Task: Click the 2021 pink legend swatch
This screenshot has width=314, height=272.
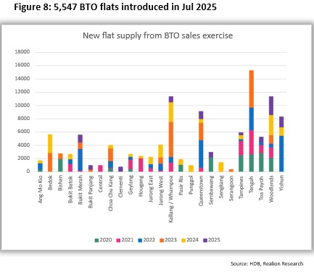Action: pyautogui.click(x=118, y=240)
